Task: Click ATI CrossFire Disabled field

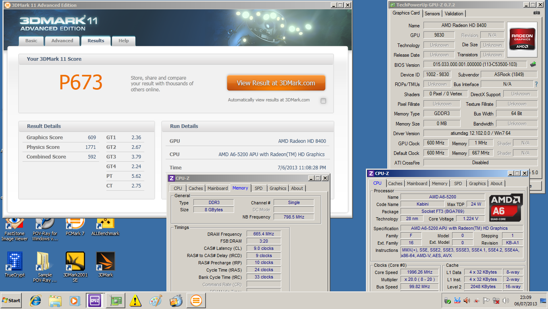Action: 480,163
